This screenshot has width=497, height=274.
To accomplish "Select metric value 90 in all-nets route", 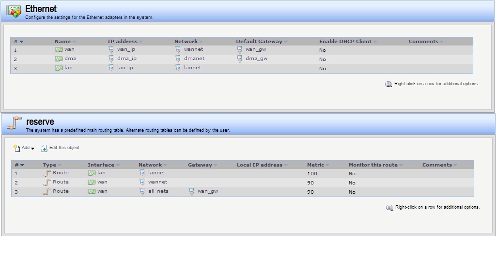I will point(311,192).
